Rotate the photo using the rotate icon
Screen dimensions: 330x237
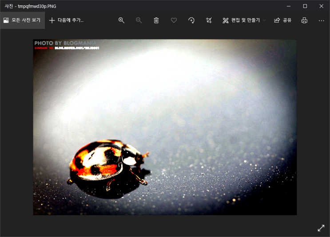coord(191,20)
